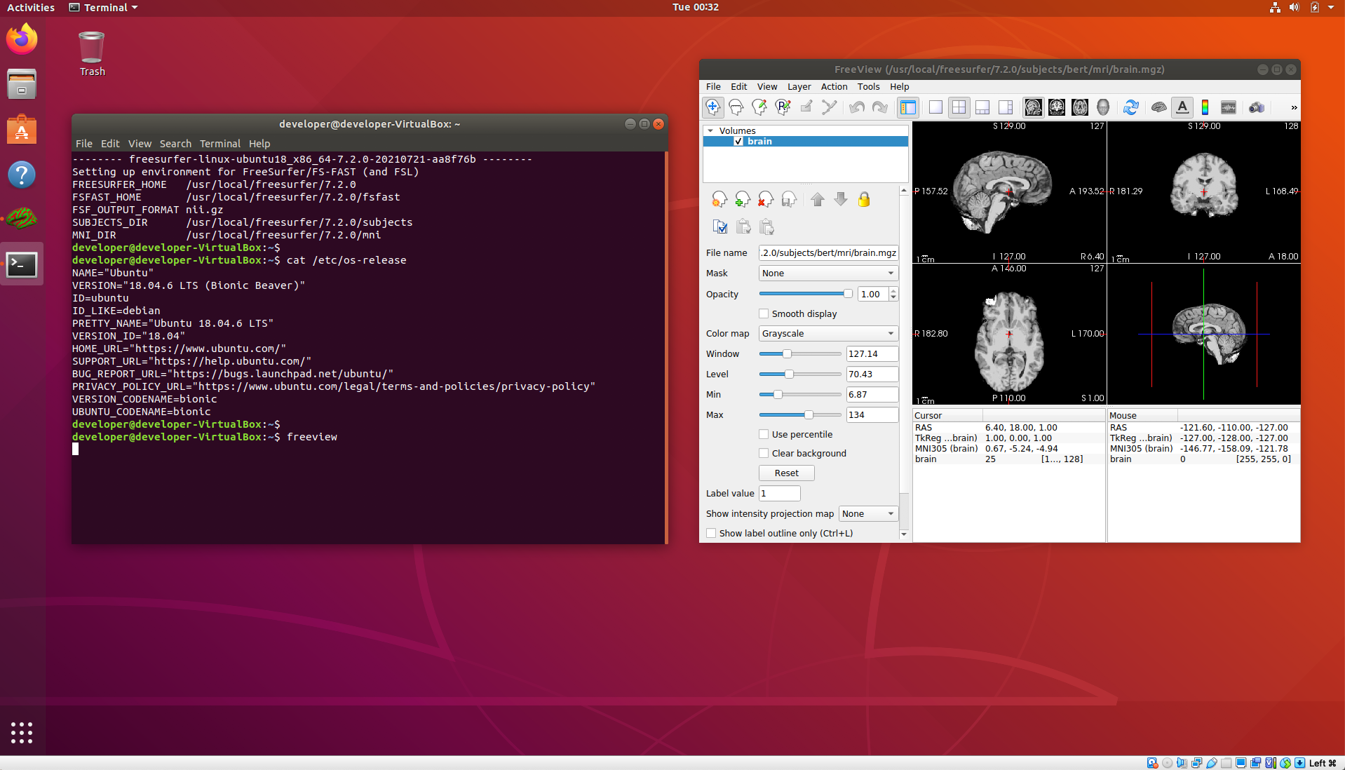Open the Layer menu in FreeView
The height and width of the screenshot is (770, 1345).
799,87
